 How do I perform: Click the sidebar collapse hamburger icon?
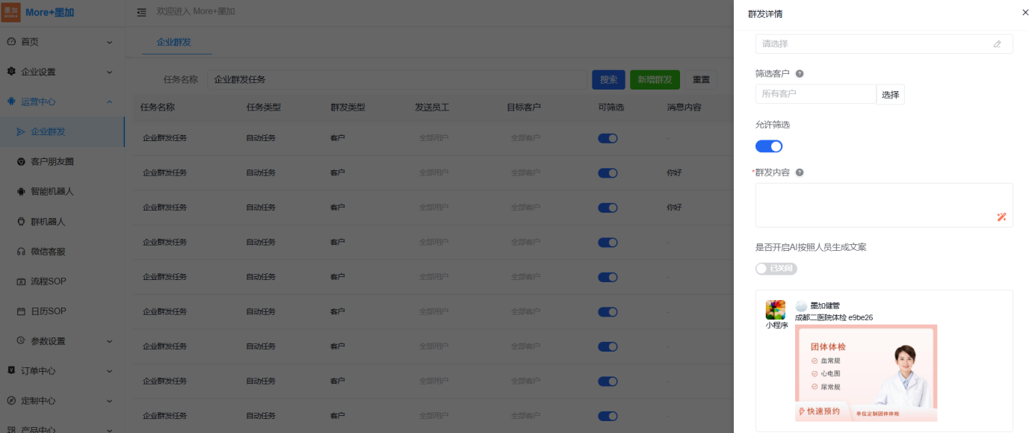coord(142,13)
